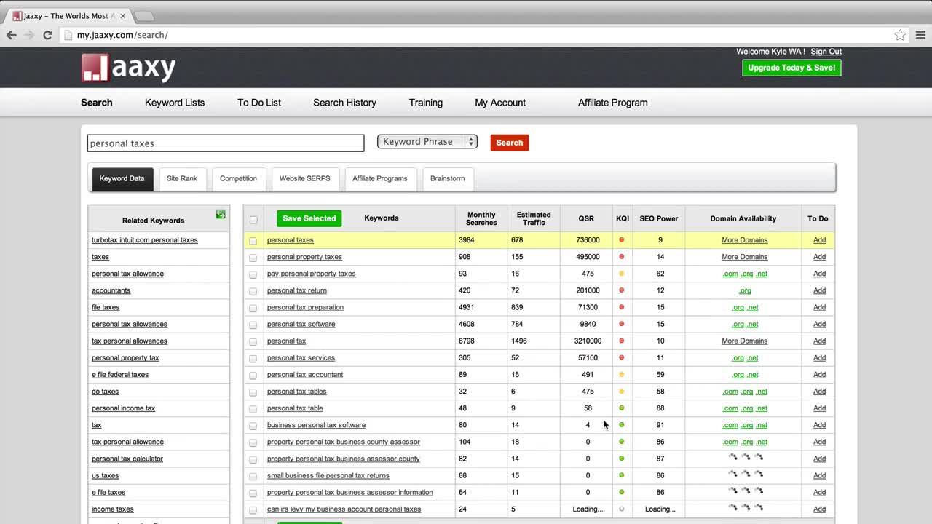932x524 pixels.
Task: Add personal tax to To Do
Action: tap(819, 341)
